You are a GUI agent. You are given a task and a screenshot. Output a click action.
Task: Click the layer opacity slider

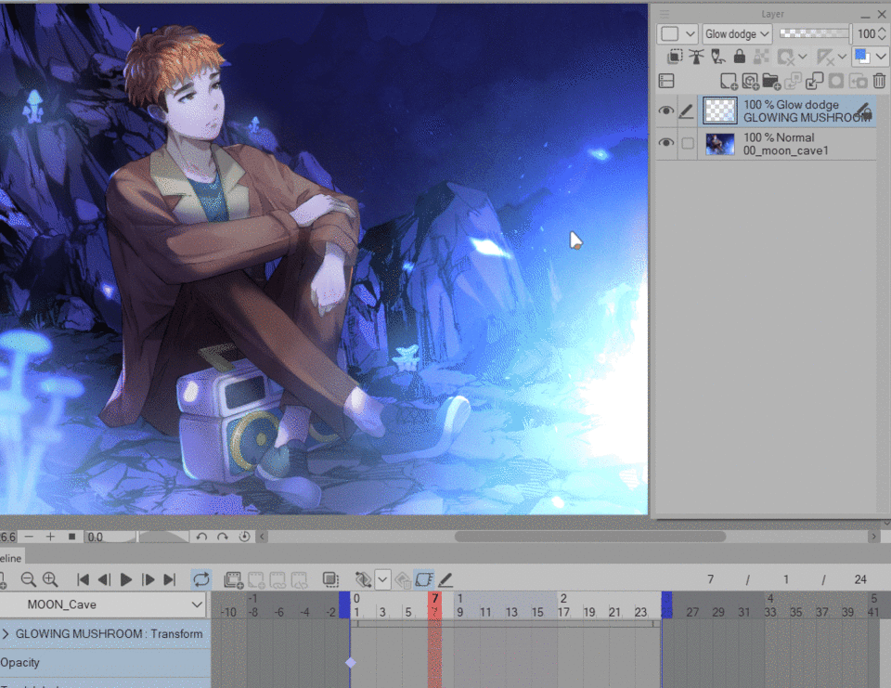[813, 33]
